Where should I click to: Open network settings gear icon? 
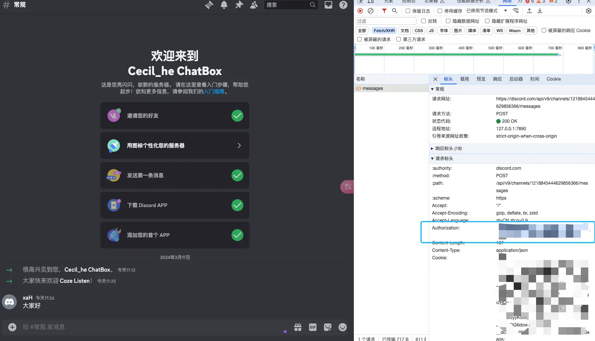(589, 11)
